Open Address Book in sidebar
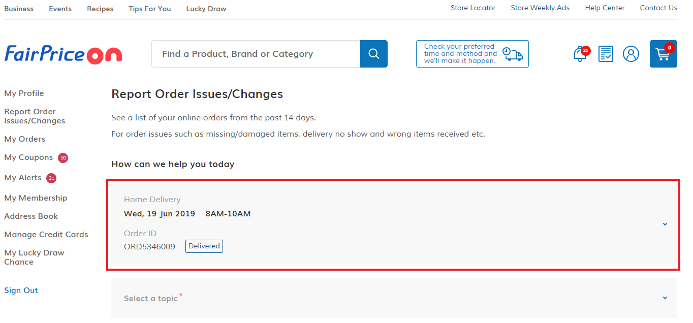 click(x=31, y=216)
